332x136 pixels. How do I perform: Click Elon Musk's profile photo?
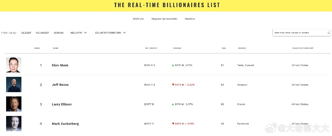[14, 65]
